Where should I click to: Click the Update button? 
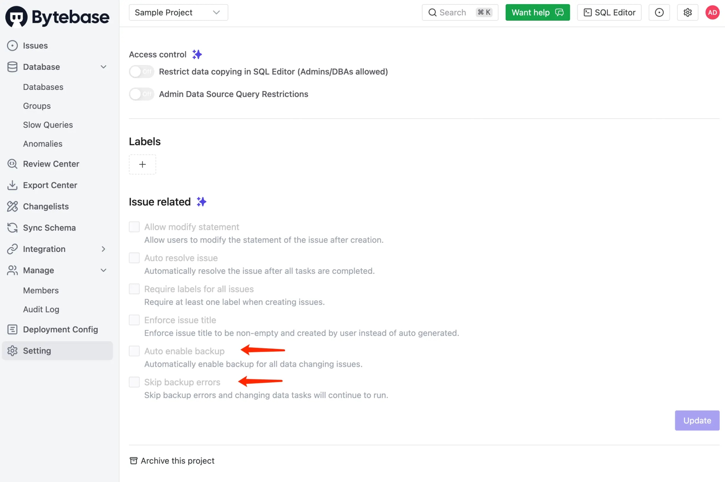(697, 420)
